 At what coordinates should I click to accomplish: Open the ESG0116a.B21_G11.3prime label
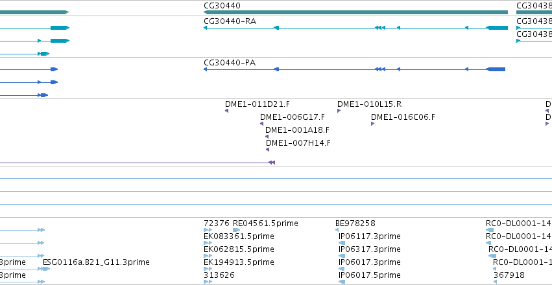(96, 262)
